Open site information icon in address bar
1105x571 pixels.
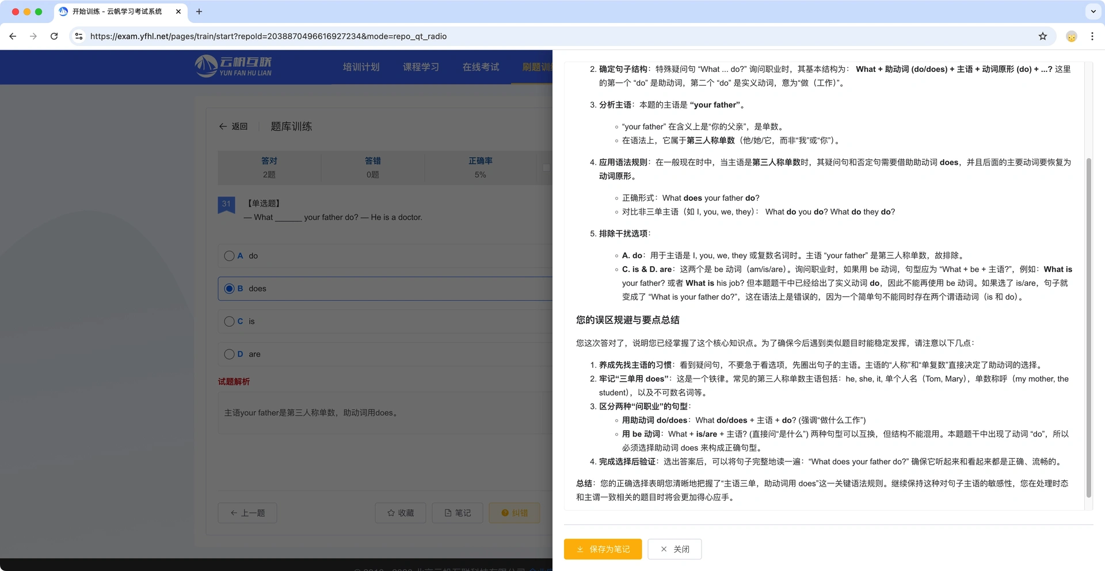pyautogui.click(x=79, y=36)
